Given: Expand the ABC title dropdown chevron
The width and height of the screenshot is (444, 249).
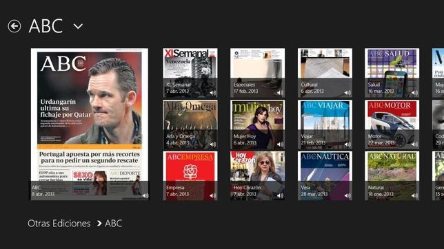Looking at the screenshot, I should coord(78,27).
